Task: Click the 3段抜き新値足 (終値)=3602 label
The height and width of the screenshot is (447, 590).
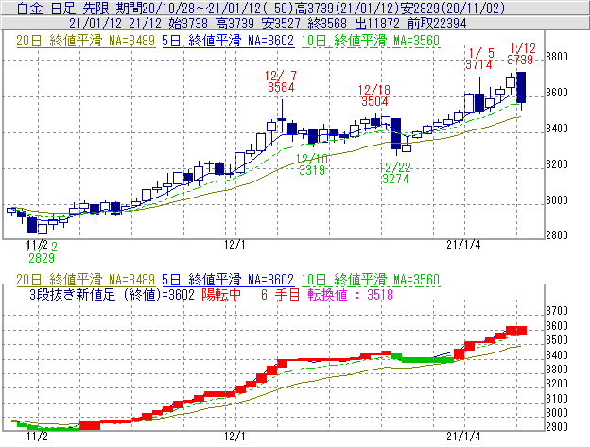Action: [109, 295]
